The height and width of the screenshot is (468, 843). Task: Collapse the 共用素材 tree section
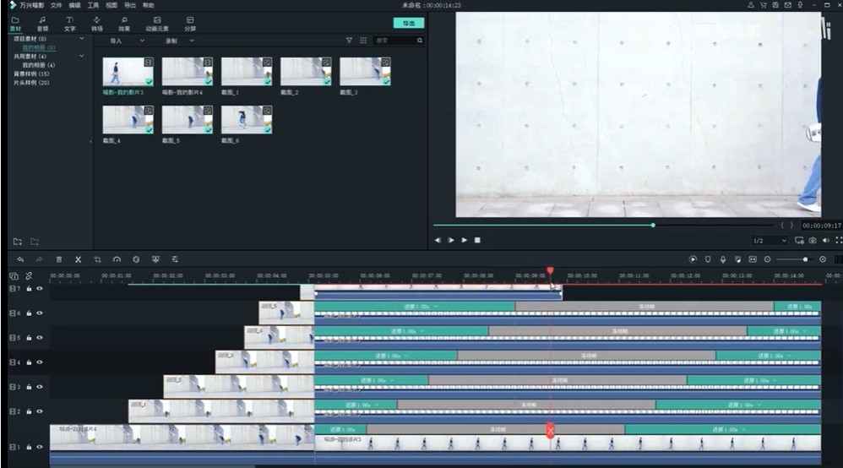(x=82, y=56)
